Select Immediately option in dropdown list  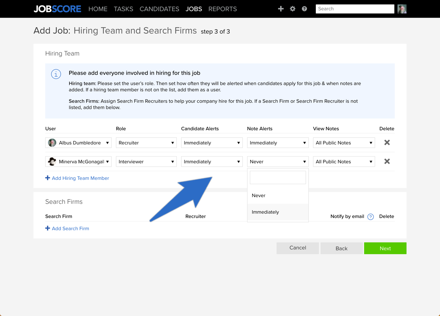point(278,212)
